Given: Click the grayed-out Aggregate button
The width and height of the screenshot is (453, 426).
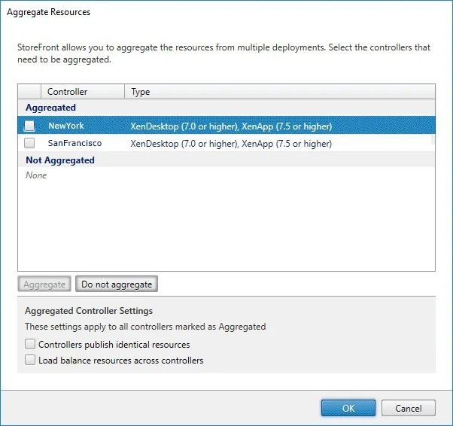Looking at the screenshot, I should click(x=44, y=284).
